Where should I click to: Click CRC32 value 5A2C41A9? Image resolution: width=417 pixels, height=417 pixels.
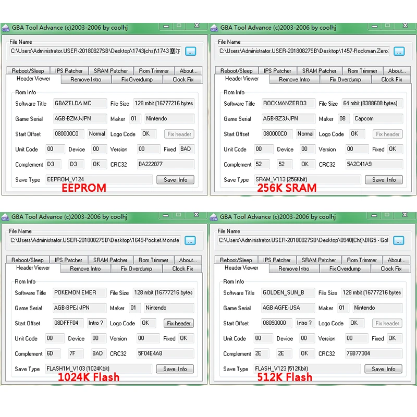pyautogui.click(x=374, y=164)
